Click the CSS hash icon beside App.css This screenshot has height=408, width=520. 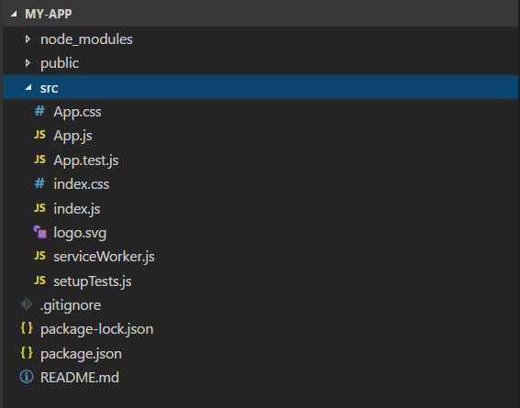39,111
